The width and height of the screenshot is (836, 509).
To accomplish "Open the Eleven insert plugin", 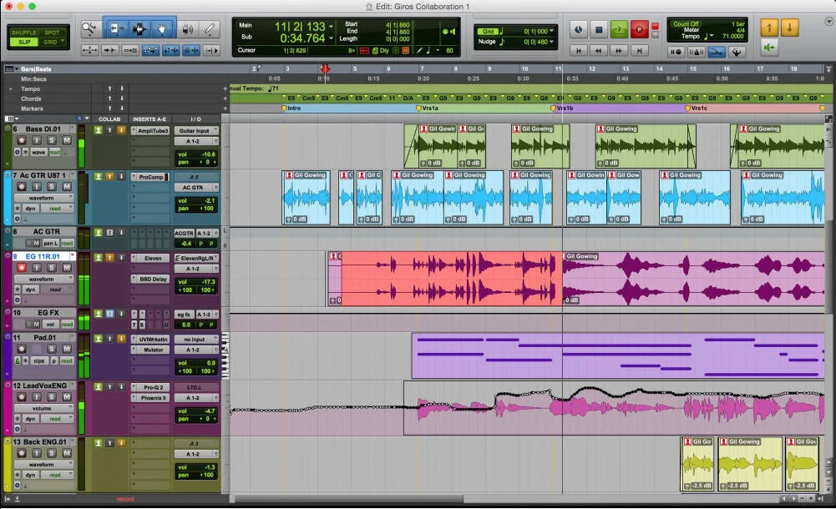I will click(151, 258).
